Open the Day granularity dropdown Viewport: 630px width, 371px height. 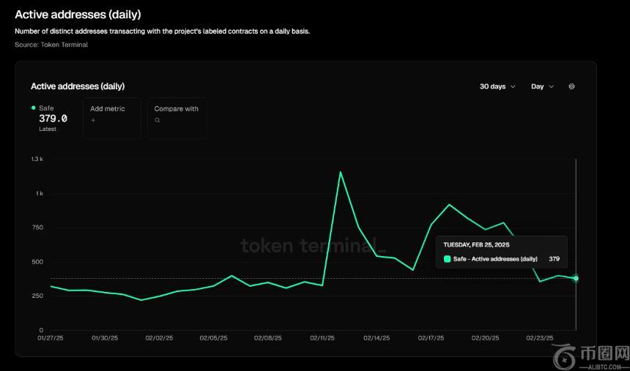point(542,86)
